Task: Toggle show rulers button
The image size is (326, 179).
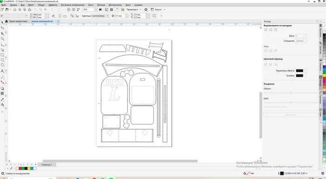Action: pyautogui.click(x=107, y=10)
